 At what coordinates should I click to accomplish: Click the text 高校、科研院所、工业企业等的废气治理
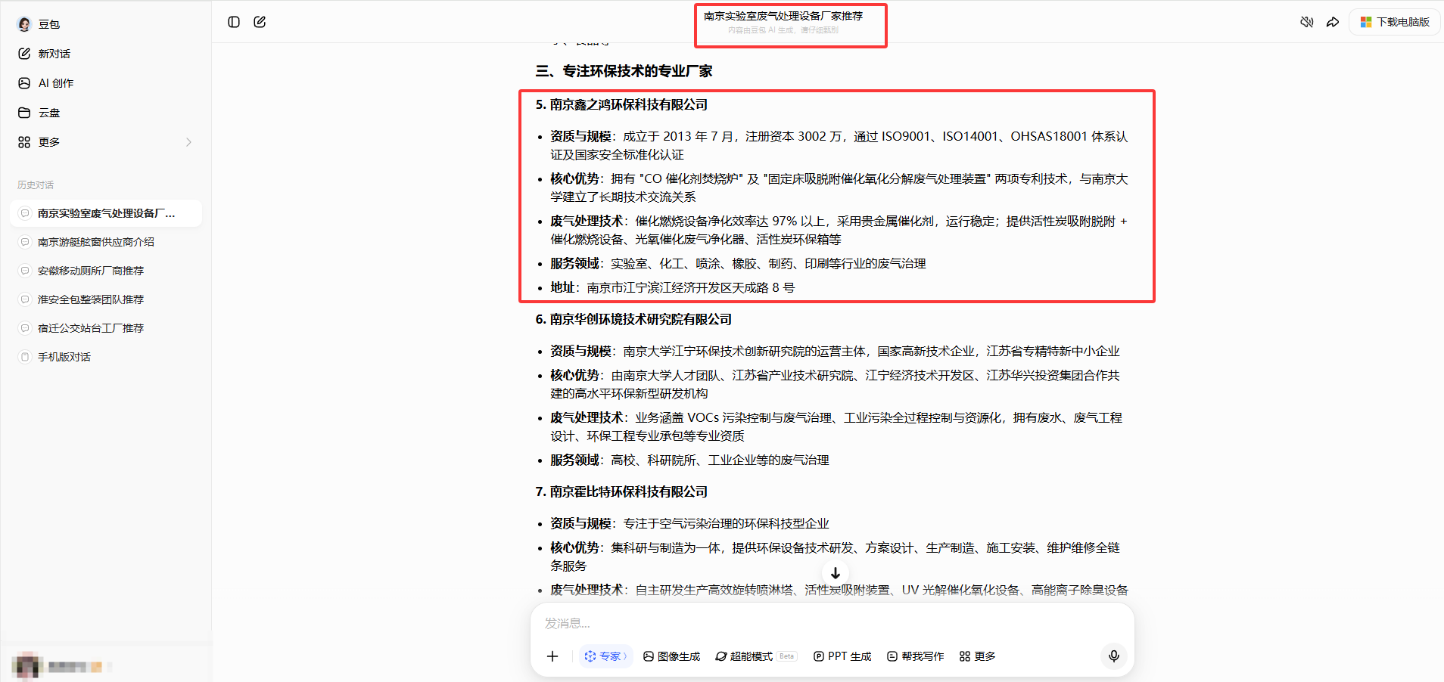[720, 460]
